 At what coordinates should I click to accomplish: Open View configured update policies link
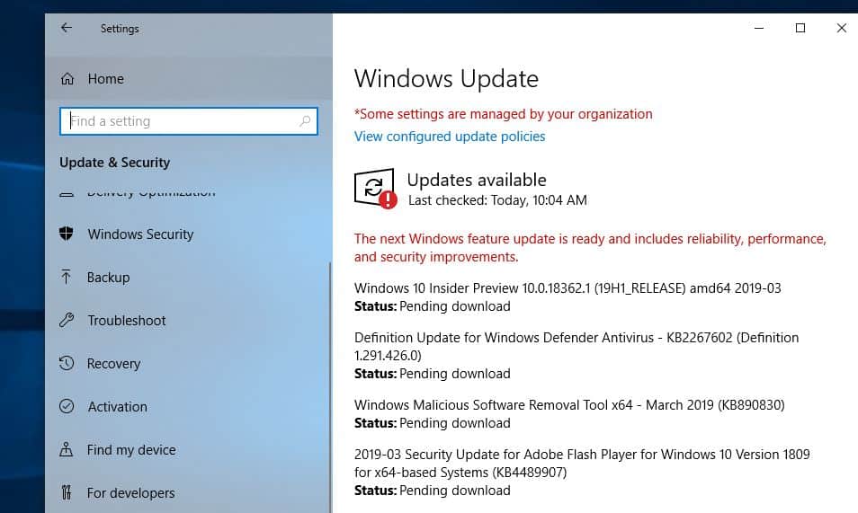point(450,137)
